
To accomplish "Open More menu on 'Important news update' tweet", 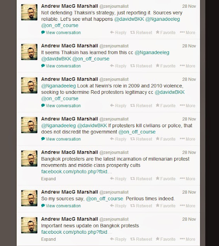I will [187, 239].
